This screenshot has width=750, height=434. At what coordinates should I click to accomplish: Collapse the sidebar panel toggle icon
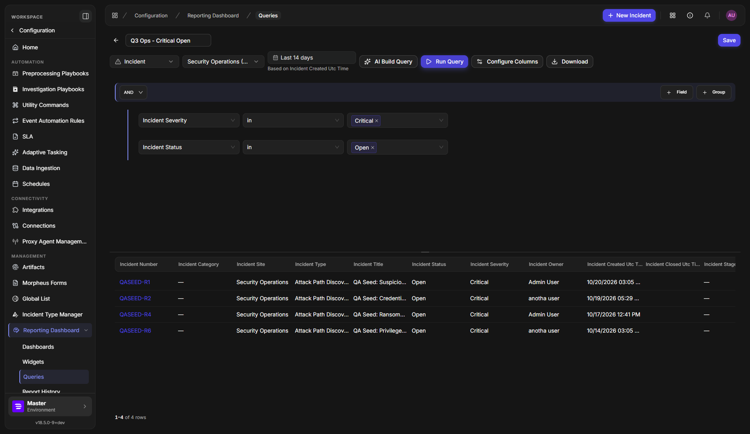(86, 16)
